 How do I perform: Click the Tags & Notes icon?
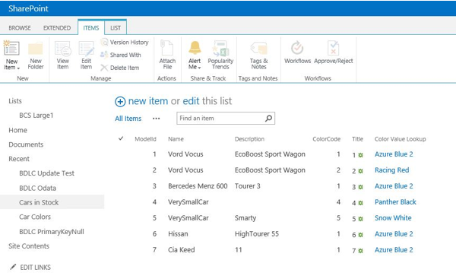pyautogui.click(x=259, y=48)
